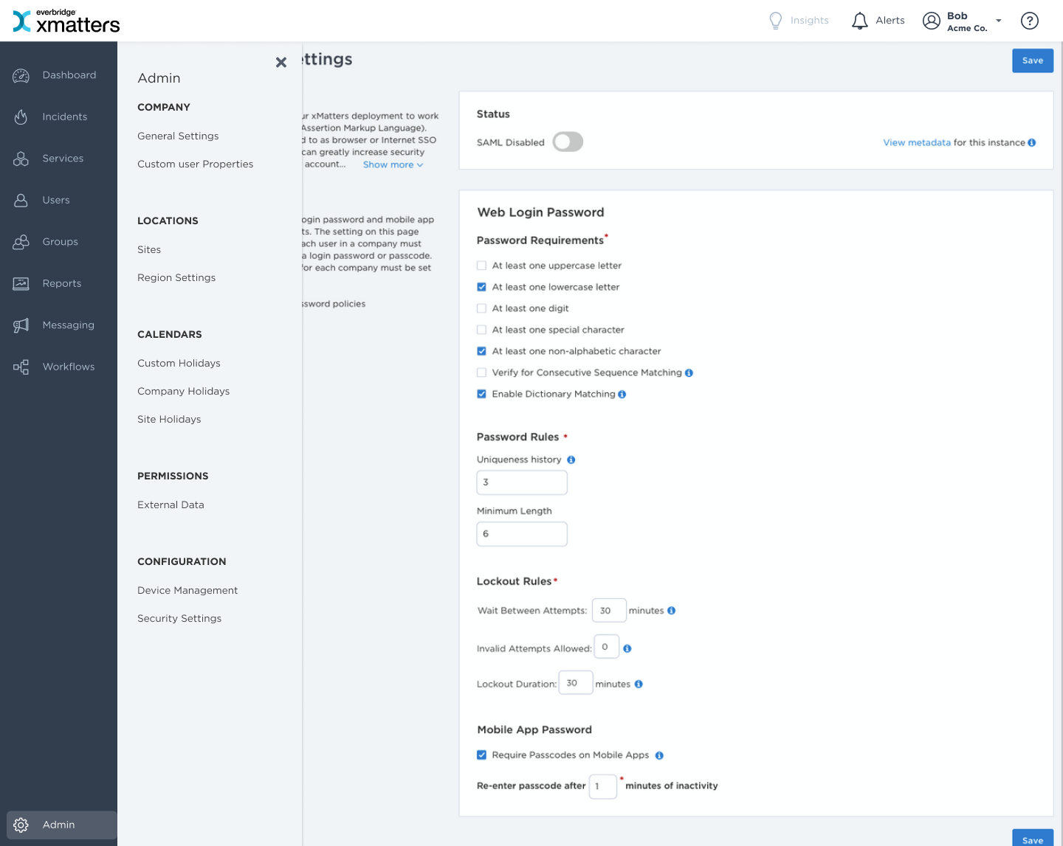Click the Minimum Length input field

(522, 534)
